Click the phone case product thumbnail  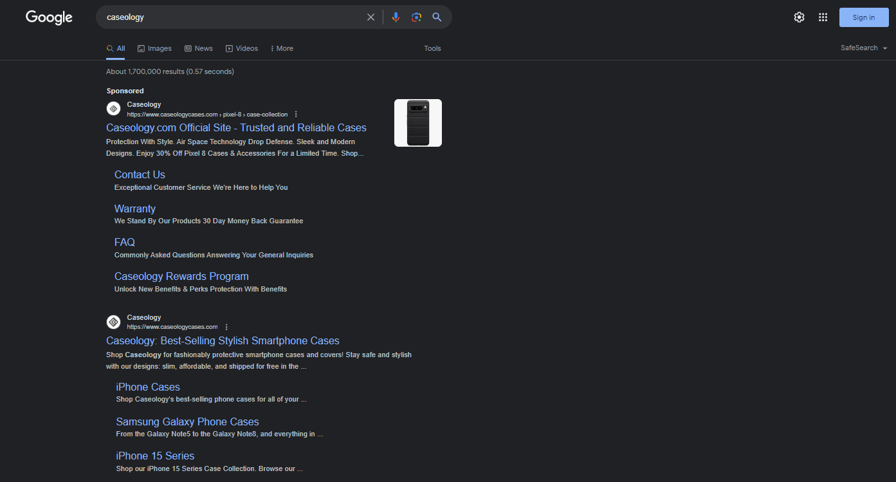point(417,123)
